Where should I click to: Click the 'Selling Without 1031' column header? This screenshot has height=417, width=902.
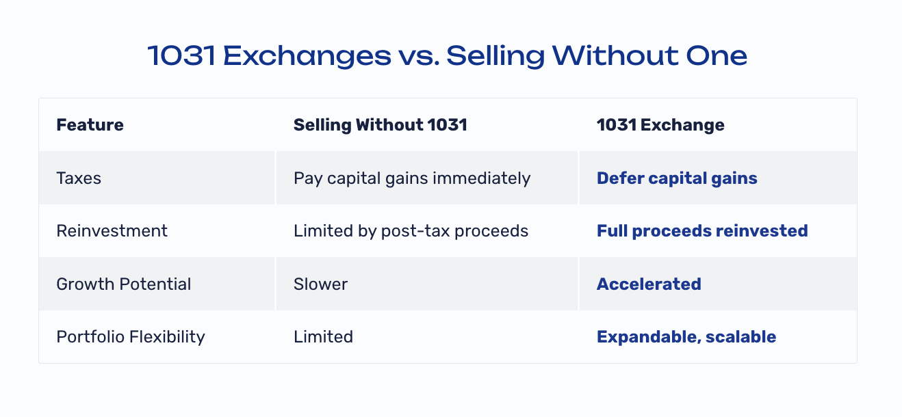tap(381, 125)
